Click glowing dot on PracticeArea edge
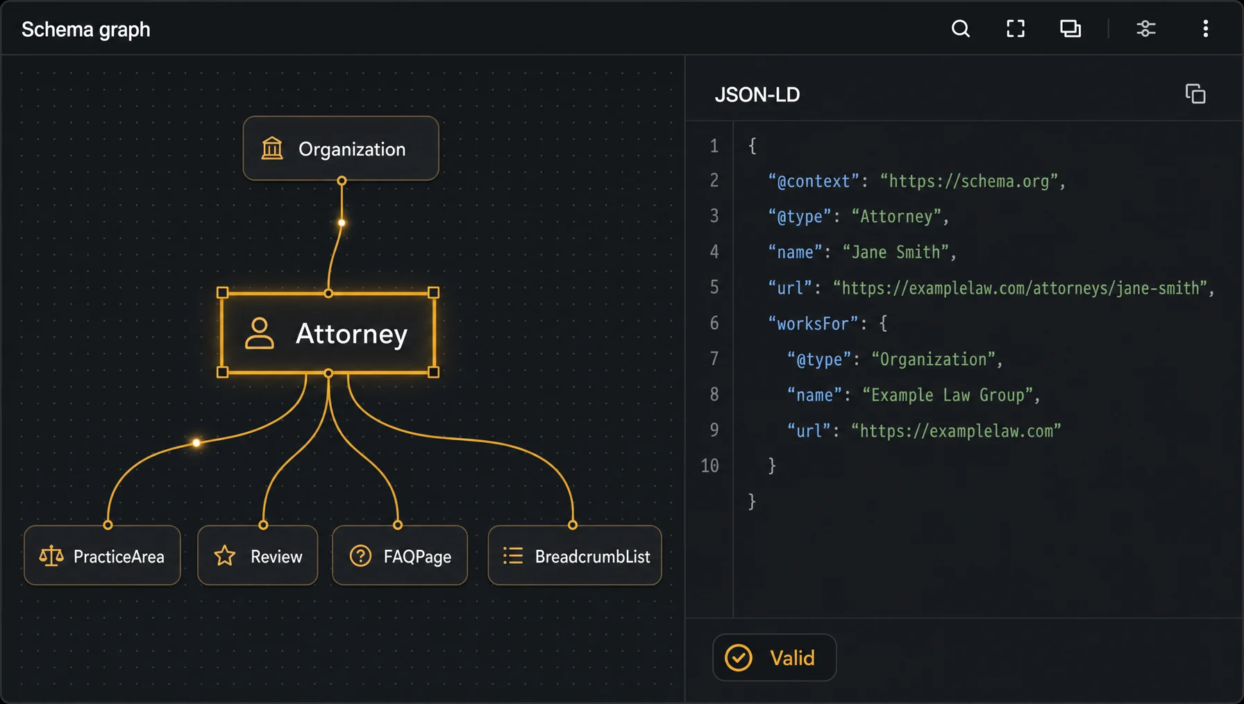This screenshot has height=704, width=1244. (x=196, y=442)
